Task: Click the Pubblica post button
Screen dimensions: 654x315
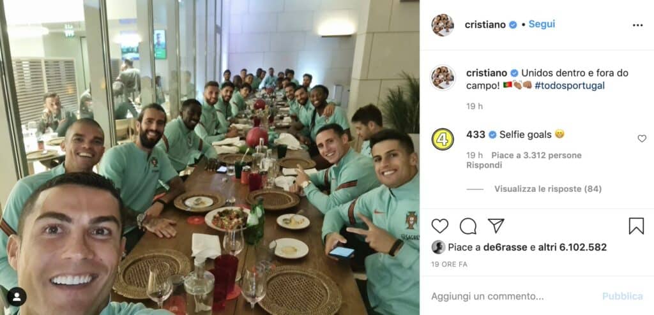Action: click(622, 297)
